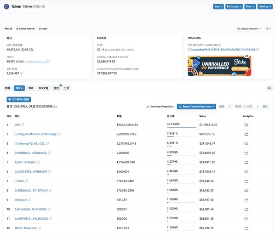Click the search magnifier icon above table
This screenshot has height=233, width=276.
point(269,88)
